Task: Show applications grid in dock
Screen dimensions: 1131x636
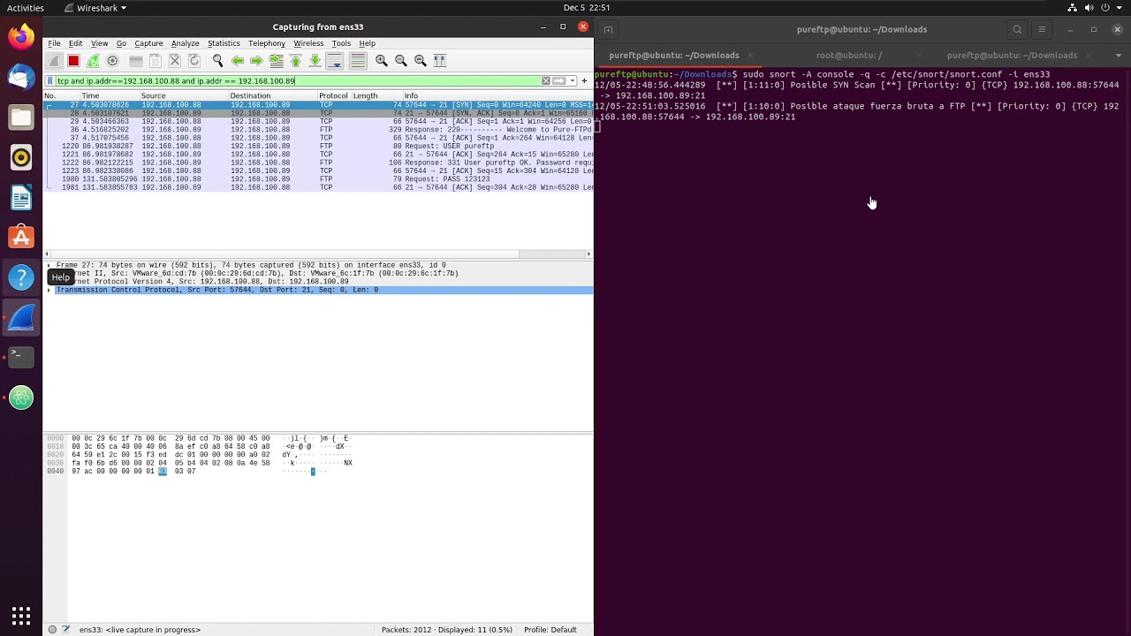Action: pyautogui.click(x=21, y=615)
